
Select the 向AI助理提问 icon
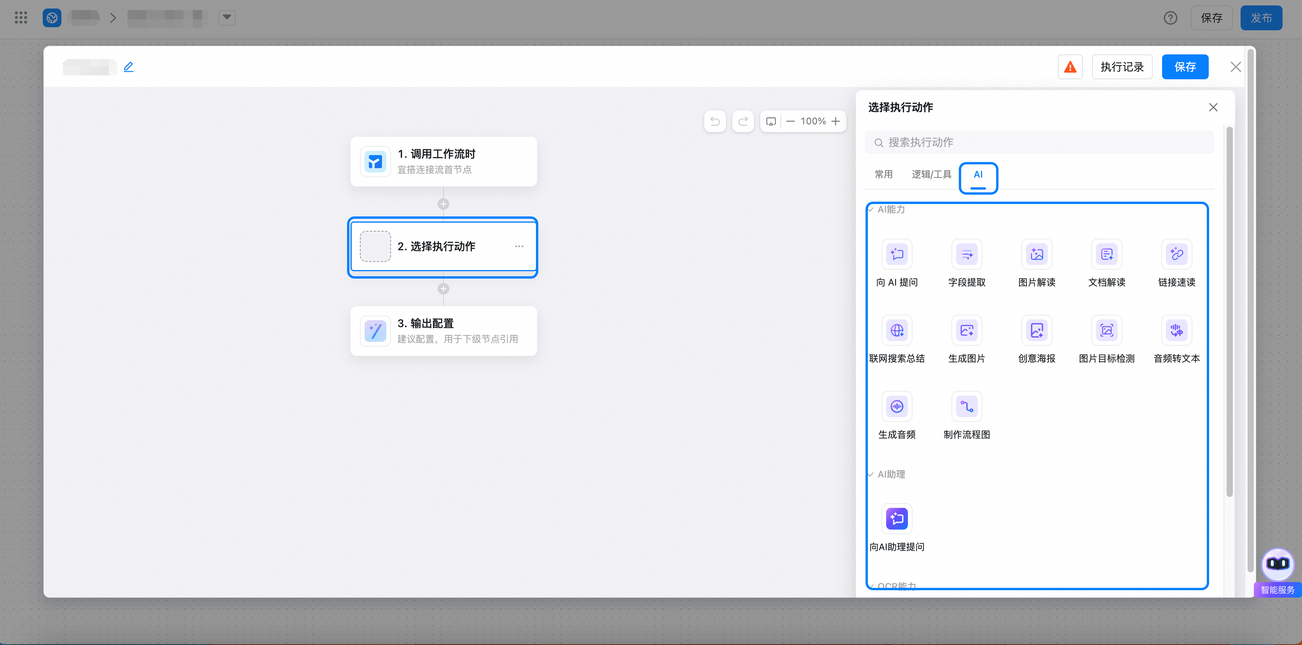[x=897, y=519]
